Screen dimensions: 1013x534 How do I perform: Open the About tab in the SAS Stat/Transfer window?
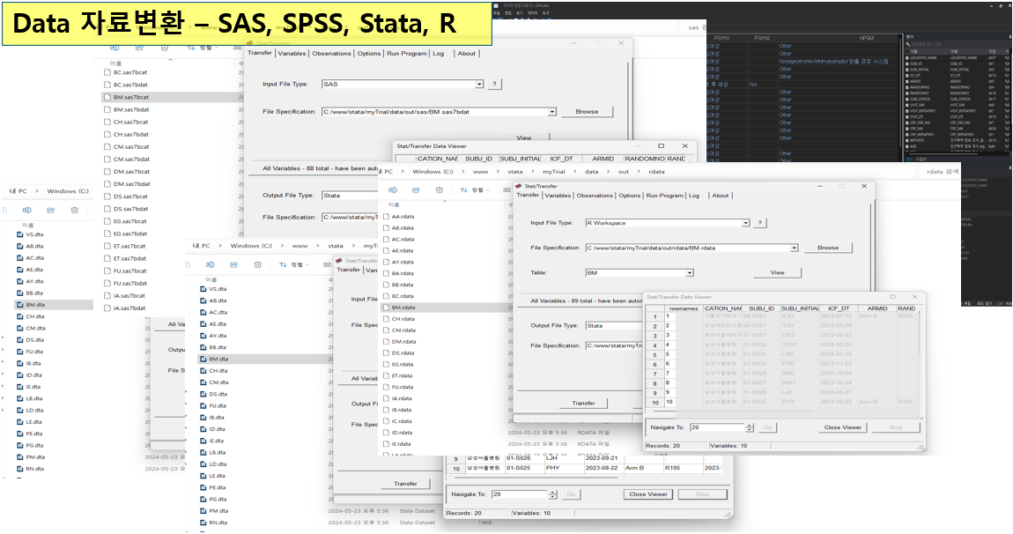(x=467, y=54)
